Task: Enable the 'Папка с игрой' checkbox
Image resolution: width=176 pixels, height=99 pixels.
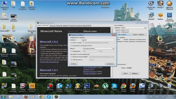Action: (x=71, y=43)
